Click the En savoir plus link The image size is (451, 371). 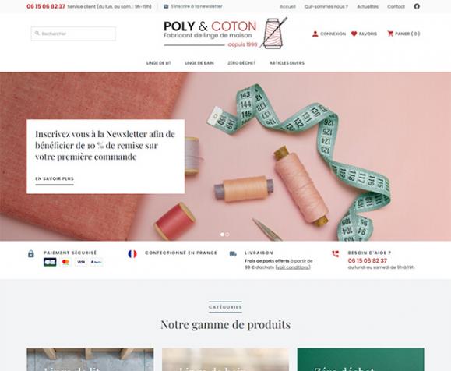55,178
